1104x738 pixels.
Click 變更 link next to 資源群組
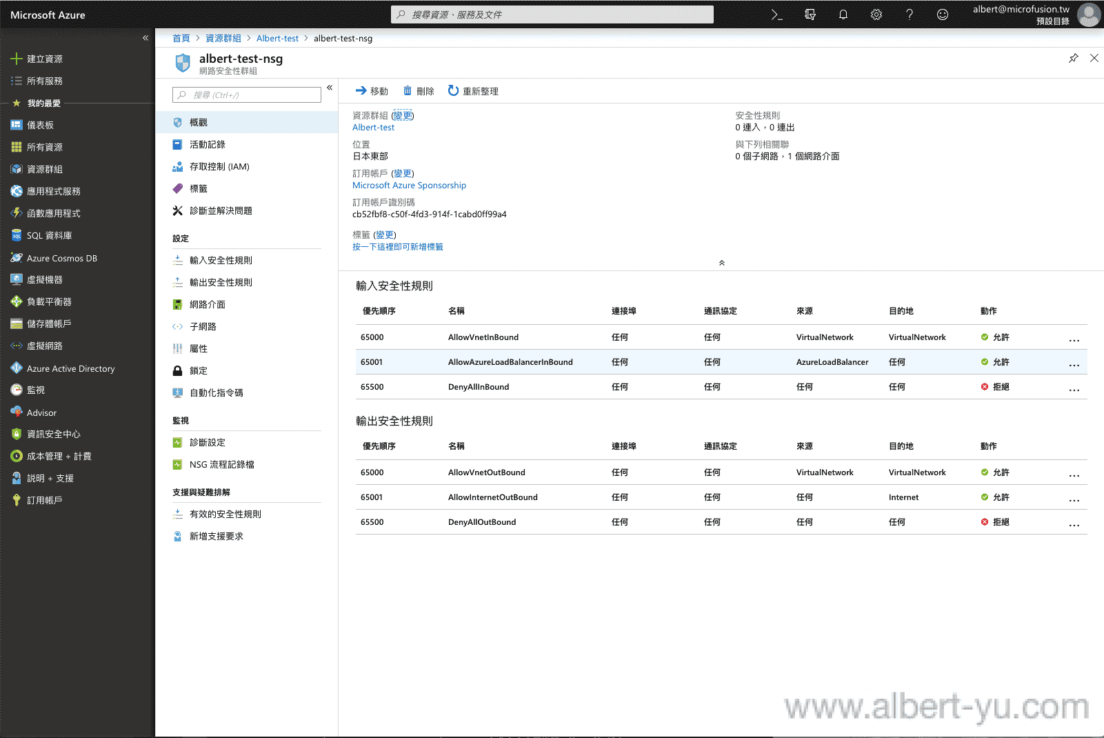403,115
